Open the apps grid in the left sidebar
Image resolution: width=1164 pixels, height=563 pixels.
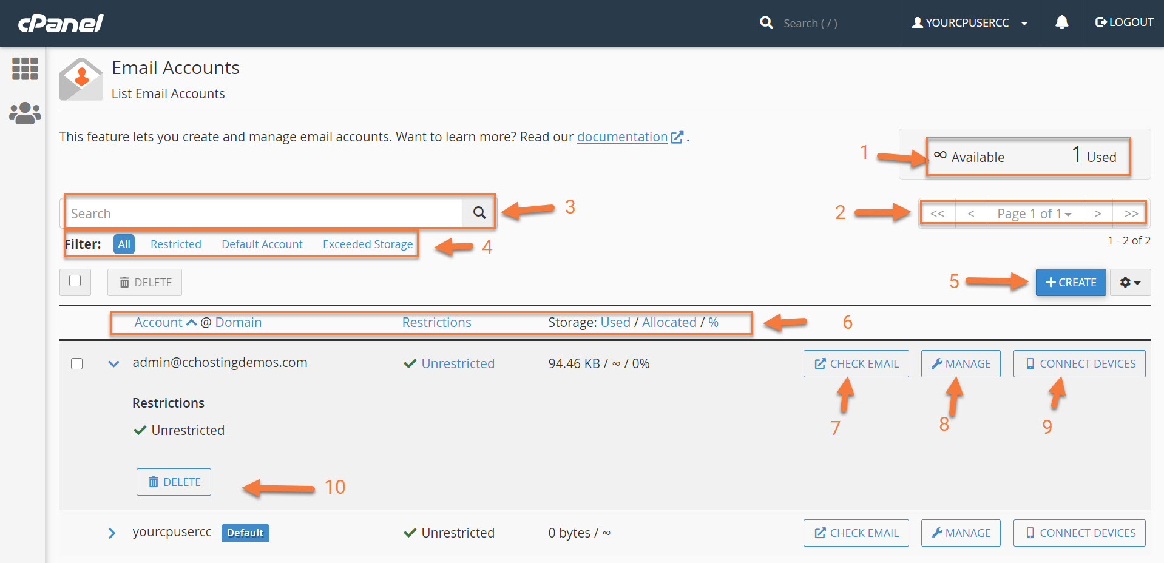click(x=24, y=69)
